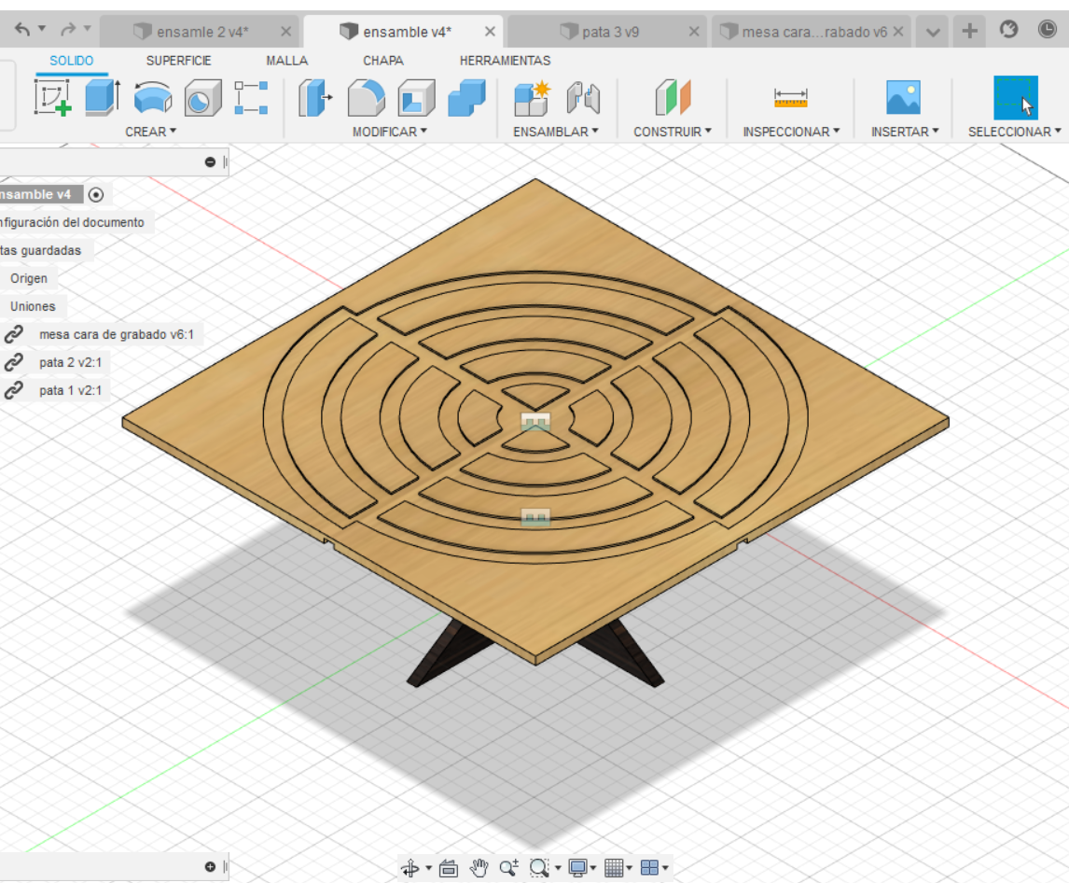Screen dimensions: 1069x883
Task: Click the center joint glyph on tabletop
Action: tap(535, 422)
